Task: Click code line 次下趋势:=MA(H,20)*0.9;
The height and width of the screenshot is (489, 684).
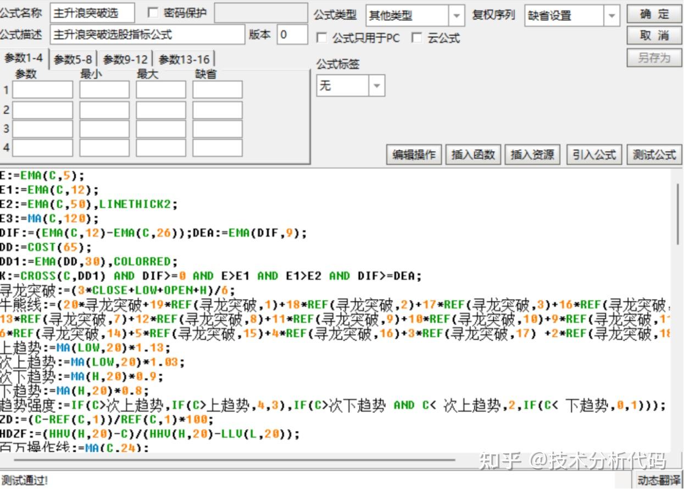Action: coord(82,376)
